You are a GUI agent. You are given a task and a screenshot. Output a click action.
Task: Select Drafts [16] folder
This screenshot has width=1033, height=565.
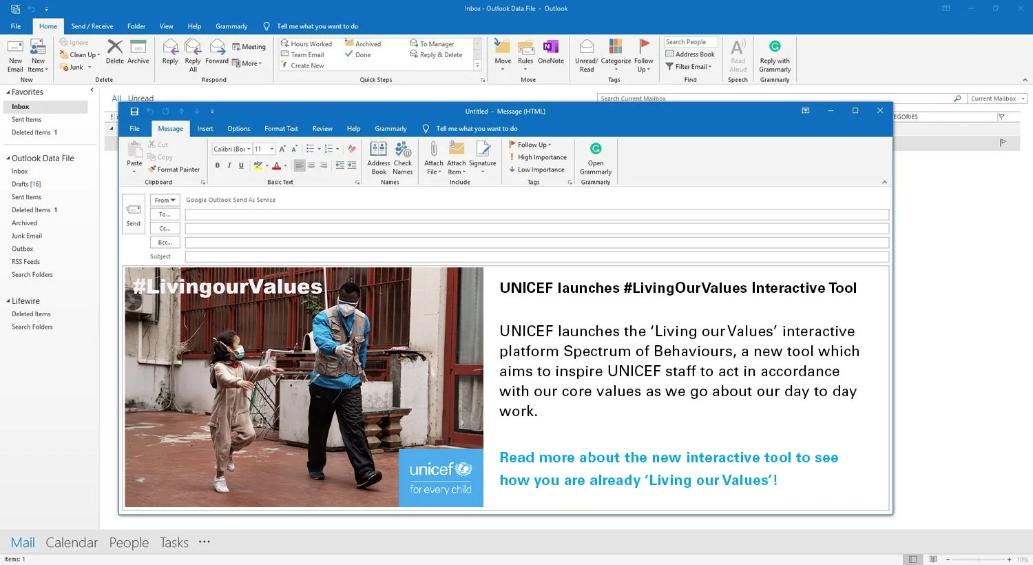pyautogui.click(x=26, y=184)
